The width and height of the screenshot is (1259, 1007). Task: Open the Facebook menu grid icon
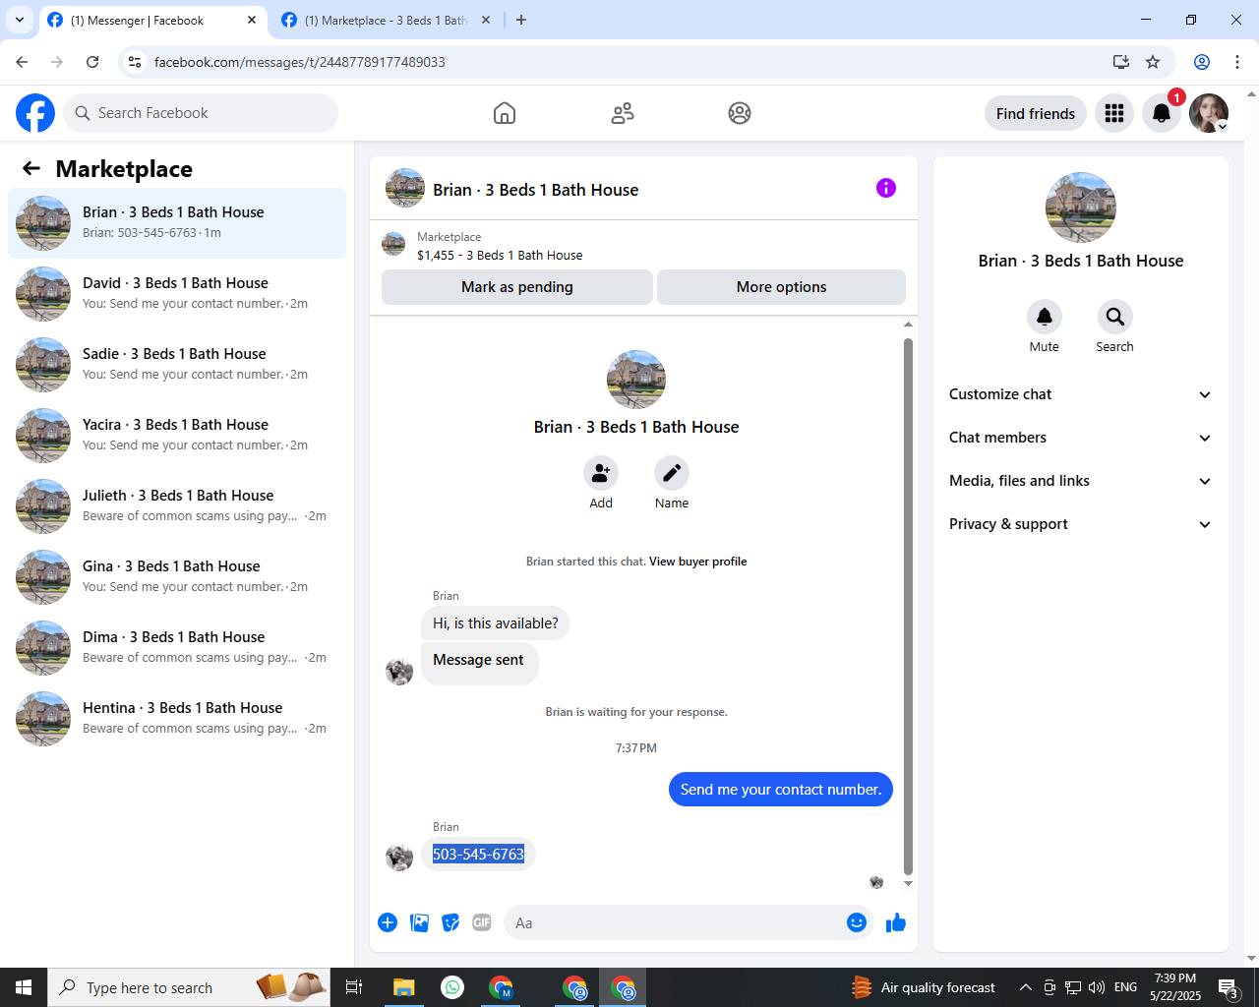tap(1114, 113)
